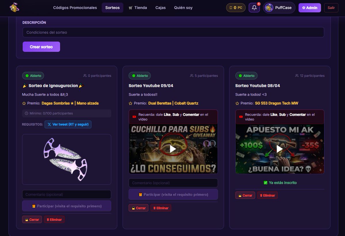
Task: Click the gift icon on the Participar button
Action: [33, 206]
